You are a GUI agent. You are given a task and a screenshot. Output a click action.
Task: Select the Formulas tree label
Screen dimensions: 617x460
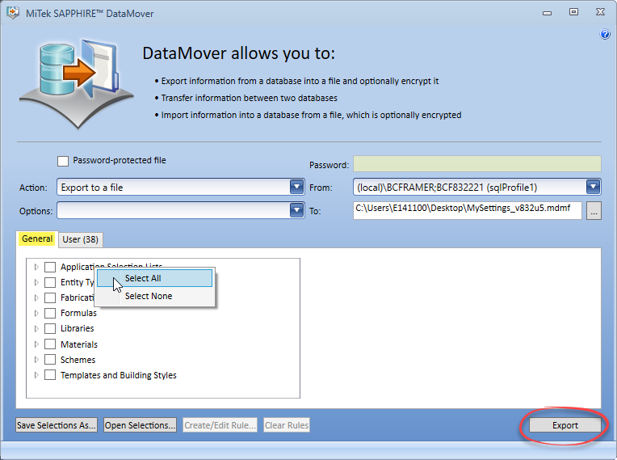click(x=78, y=313)
